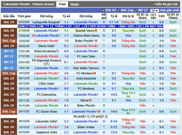Open Ludogorets Razgrad team link
The width and height of the screenshot is (182, 135).
[x=46, y=22]
